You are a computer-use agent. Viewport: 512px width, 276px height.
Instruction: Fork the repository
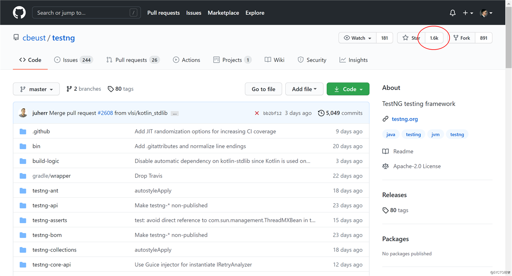click(462, 38)
